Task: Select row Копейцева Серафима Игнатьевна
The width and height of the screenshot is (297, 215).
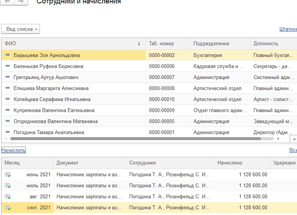Action: [x=149, y=99]
